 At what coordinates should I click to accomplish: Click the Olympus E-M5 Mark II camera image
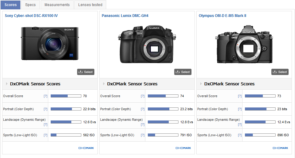tap(244, 44)
